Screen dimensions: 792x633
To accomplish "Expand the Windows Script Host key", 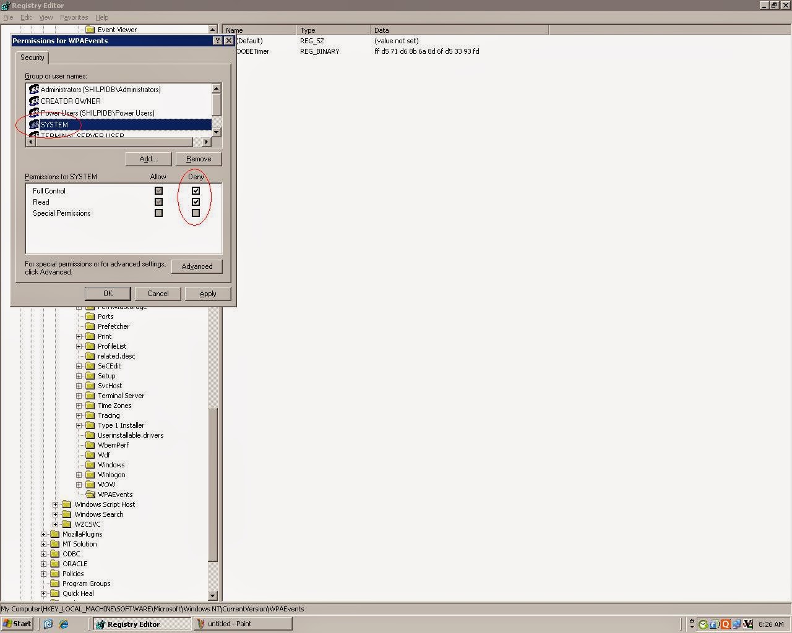I will point(55,504).
